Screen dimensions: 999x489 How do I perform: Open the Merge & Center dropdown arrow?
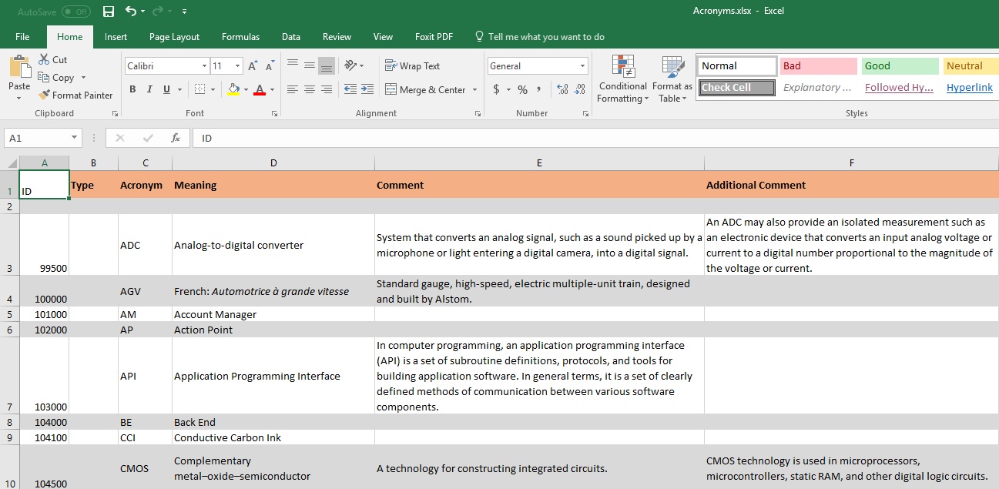click(x=474, y=90)
